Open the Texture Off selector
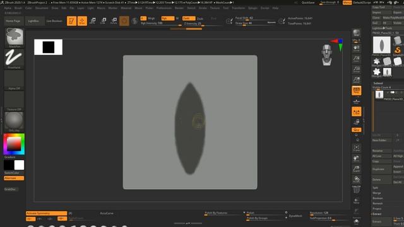Screen dimensions: 404x227 point(14,101)
